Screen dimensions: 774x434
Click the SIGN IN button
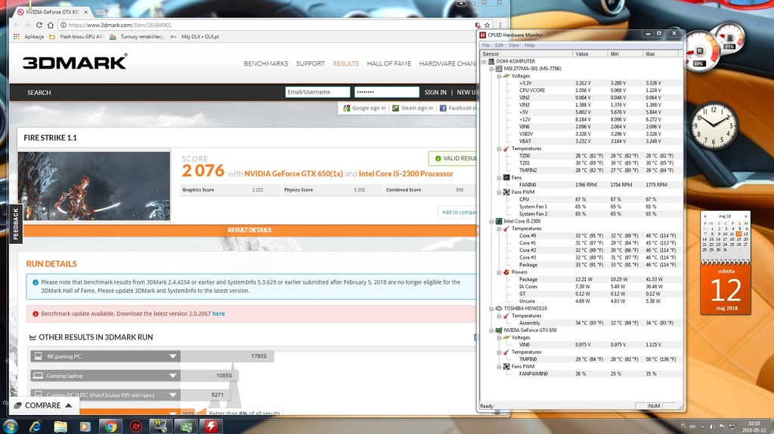[x=435, y=92]
